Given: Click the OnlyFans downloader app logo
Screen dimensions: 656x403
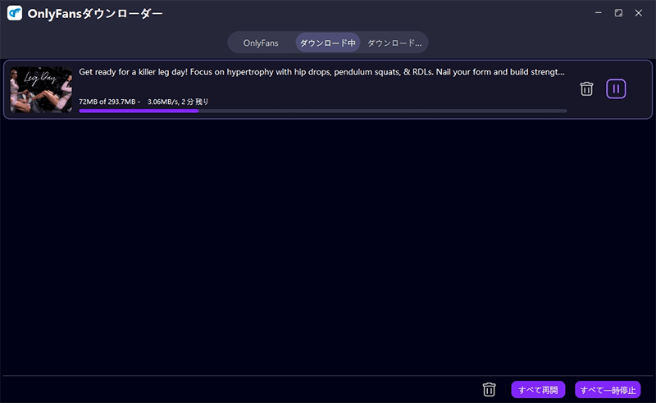Looking at the screenshot, I should pos(14,14).
